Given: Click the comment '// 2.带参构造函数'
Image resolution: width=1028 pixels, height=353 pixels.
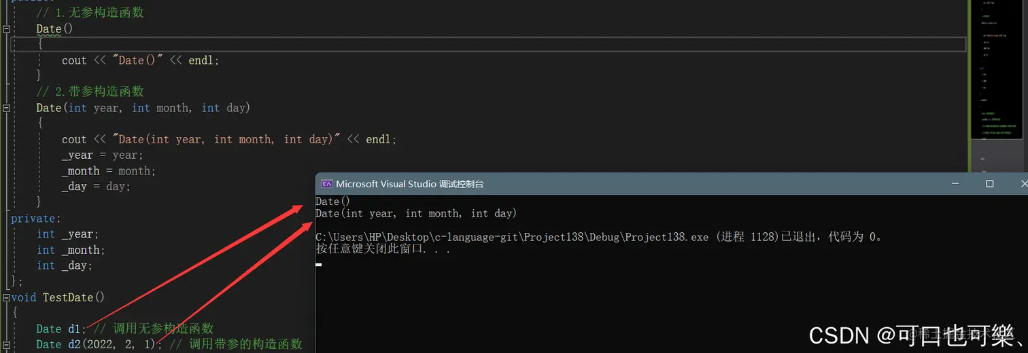Looking at the screenshot, I should 90,92.
